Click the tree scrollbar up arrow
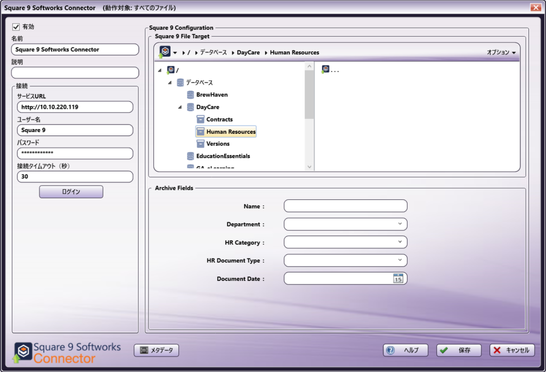The width and height of the screenshot is (546, 372). click(309, 66)
